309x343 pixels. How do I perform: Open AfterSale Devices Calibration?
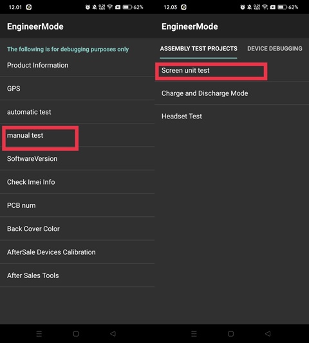tap(77, 252)
